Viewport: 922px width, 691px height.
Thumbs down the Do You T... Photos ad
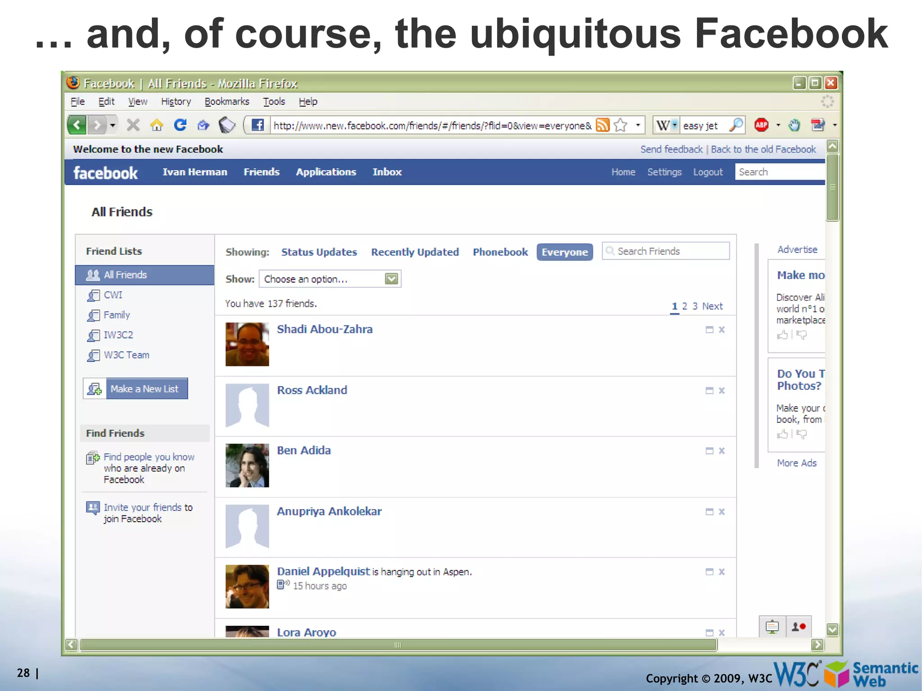(801, 434)
